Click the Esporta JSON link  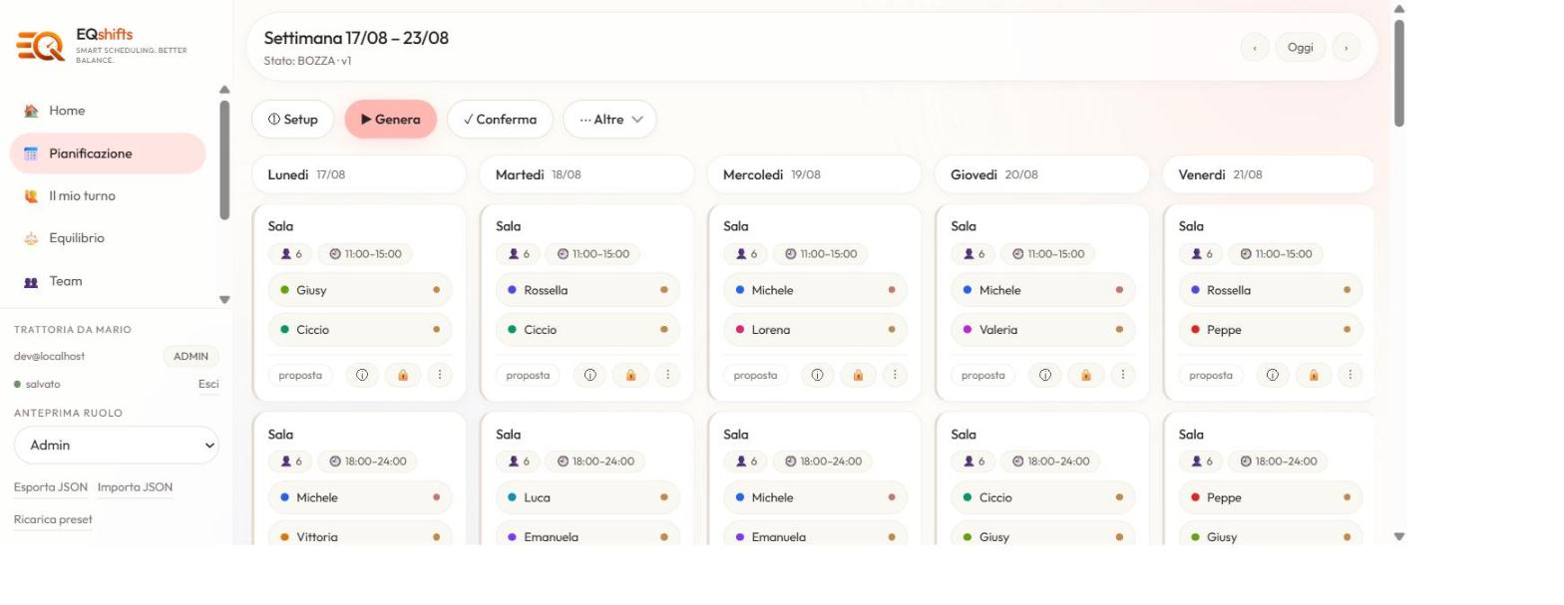pyautogui.click(x=51, y=487)
